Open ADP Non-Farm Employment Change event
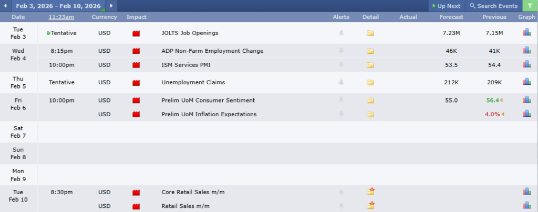The height and width of the screenshot is (212, 538). (x=212, y=51)
